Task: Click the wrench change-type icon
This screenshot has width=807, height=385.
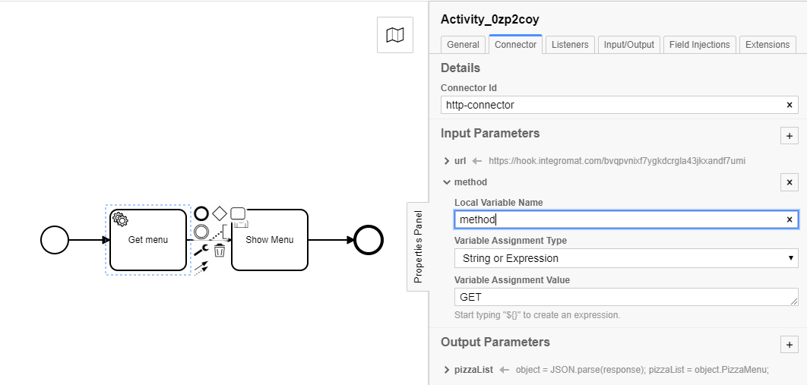Action: point(201,250)
